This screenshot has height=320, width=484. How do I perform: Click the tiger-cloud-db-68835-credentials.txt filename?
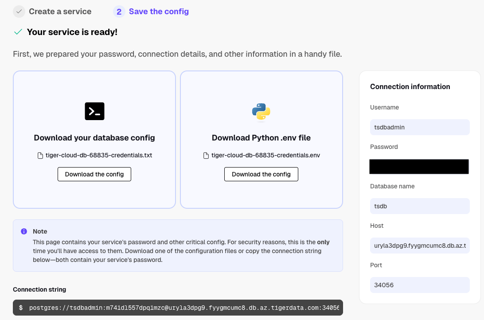coord(99,156)
